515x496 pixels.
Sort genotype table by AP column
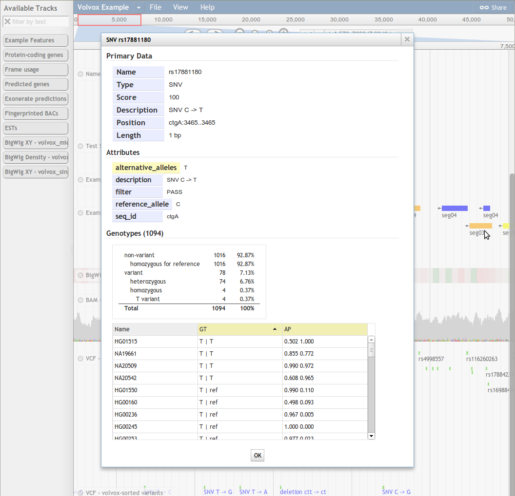(x=325, y=329)
